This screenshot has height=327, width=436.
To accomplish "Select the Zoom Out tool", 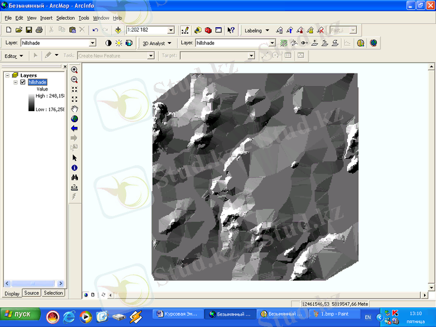I will pos(75,80).
